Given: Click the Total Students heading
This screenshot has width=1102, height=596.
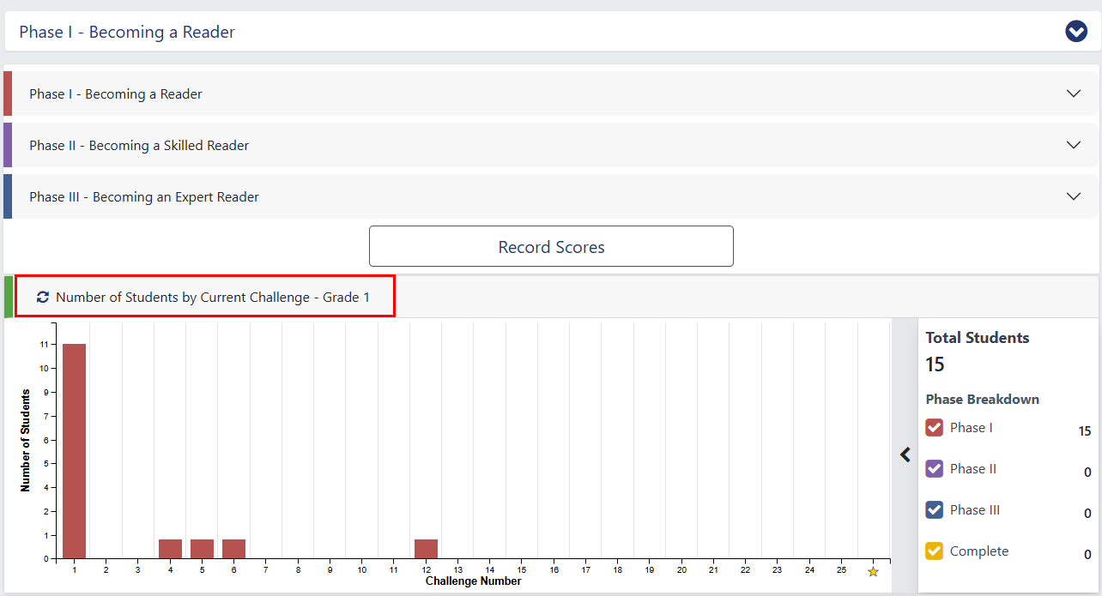Looking at the screenshot, I should [x=978, y=338].
